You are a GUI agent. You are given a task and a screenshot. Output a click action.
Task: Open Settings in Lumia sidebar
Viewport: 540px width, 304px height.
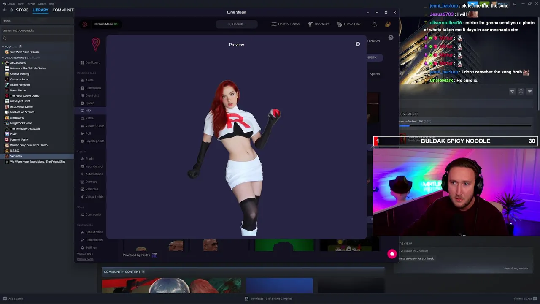point(89,247)
